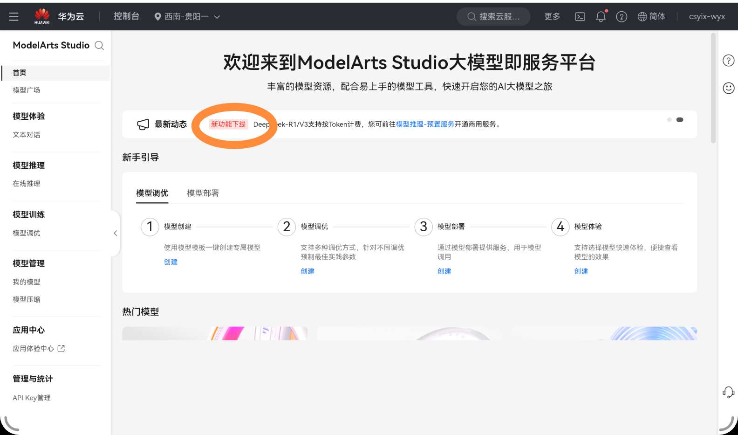
Task: Click the Huawei Cloud logo
Action: [x=42, y=16]
